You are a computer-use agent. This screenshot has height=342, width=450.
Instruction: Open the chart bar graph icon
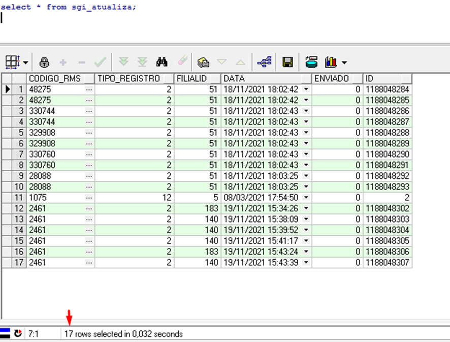(x=331, y=62)
